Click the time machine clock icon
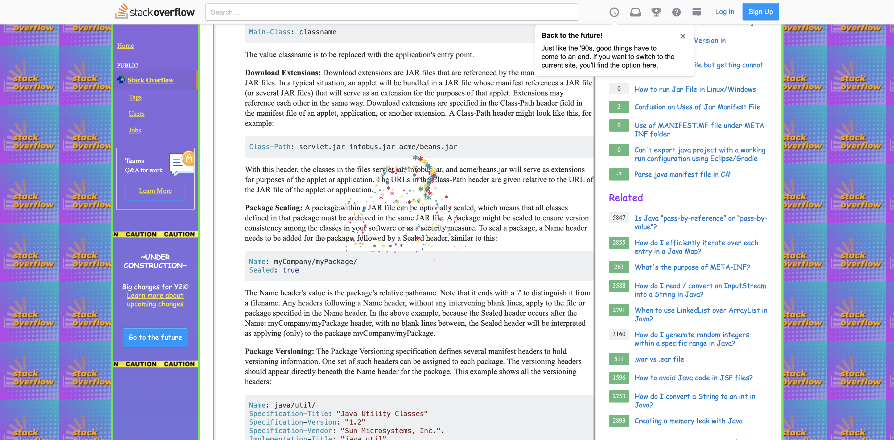Screen dimensions: 894x440 pyautogui.click(x=614, y=12)
